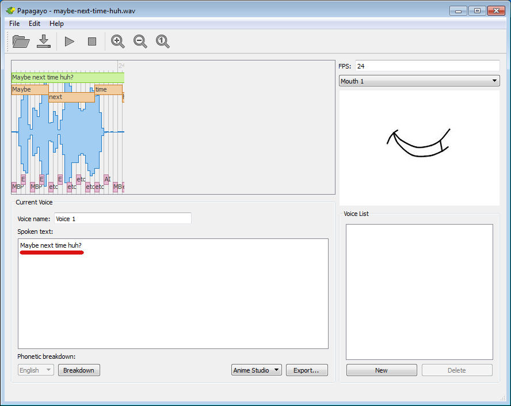Image resolution: width=511 pixels, height=406 pixels.
Task: Open the Edit menu
Action: click(35, 24)
